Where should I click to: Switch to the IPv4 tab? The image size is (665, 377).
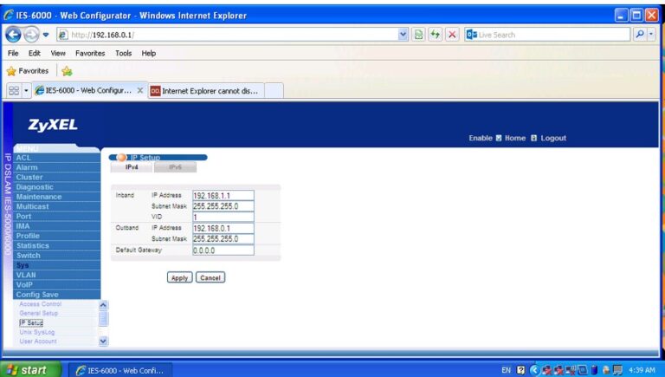click(x=132, y=167)
